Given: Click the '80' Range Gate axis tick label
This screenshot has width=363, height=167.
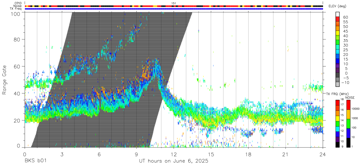Looking at the screenshot, I should tap(17, 39).
